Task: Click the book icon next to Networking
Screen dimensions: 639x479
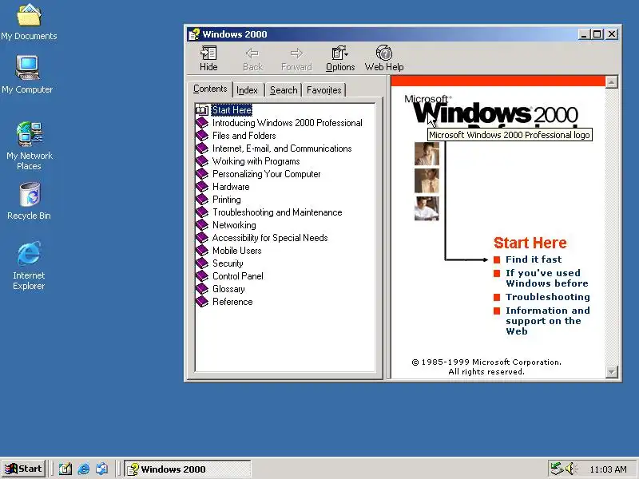Action: tap(202, 225)
